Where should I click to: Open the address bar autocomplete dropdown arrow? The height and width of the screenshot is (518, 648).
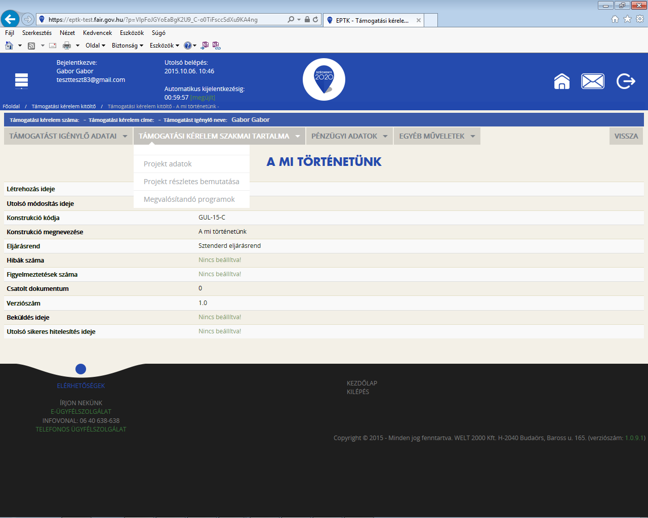pyautogui.click(x=299, y=20)
